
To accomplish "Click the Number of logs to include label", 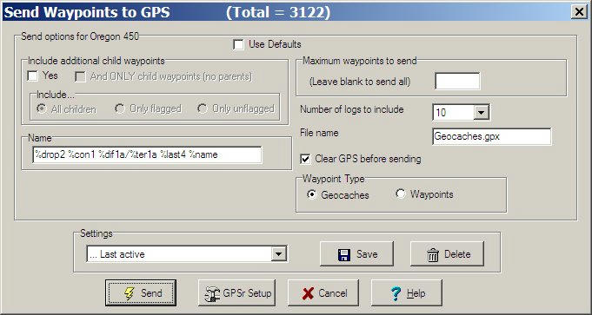I will point(351,109).
